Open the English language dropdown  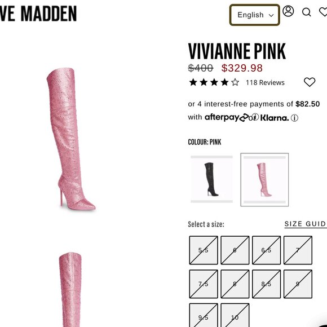pos(255,15)
